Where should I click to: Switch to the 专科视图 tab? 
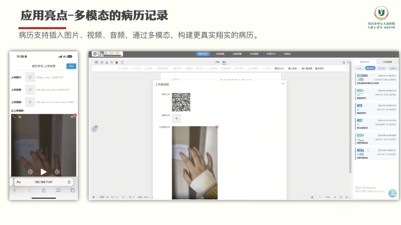(x=254, y=54)
